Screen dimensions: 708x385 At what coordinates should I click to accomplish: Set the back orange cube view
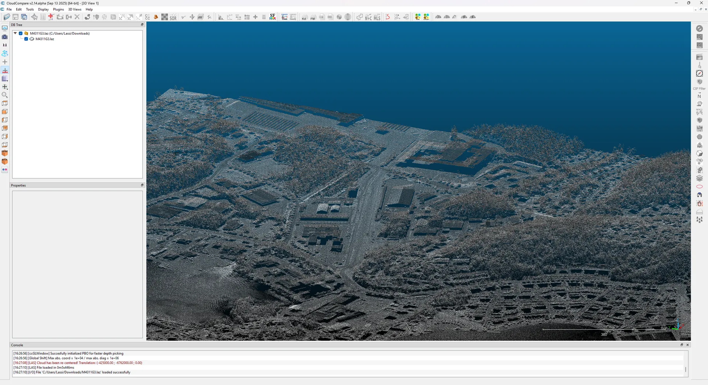coord(5,162)
